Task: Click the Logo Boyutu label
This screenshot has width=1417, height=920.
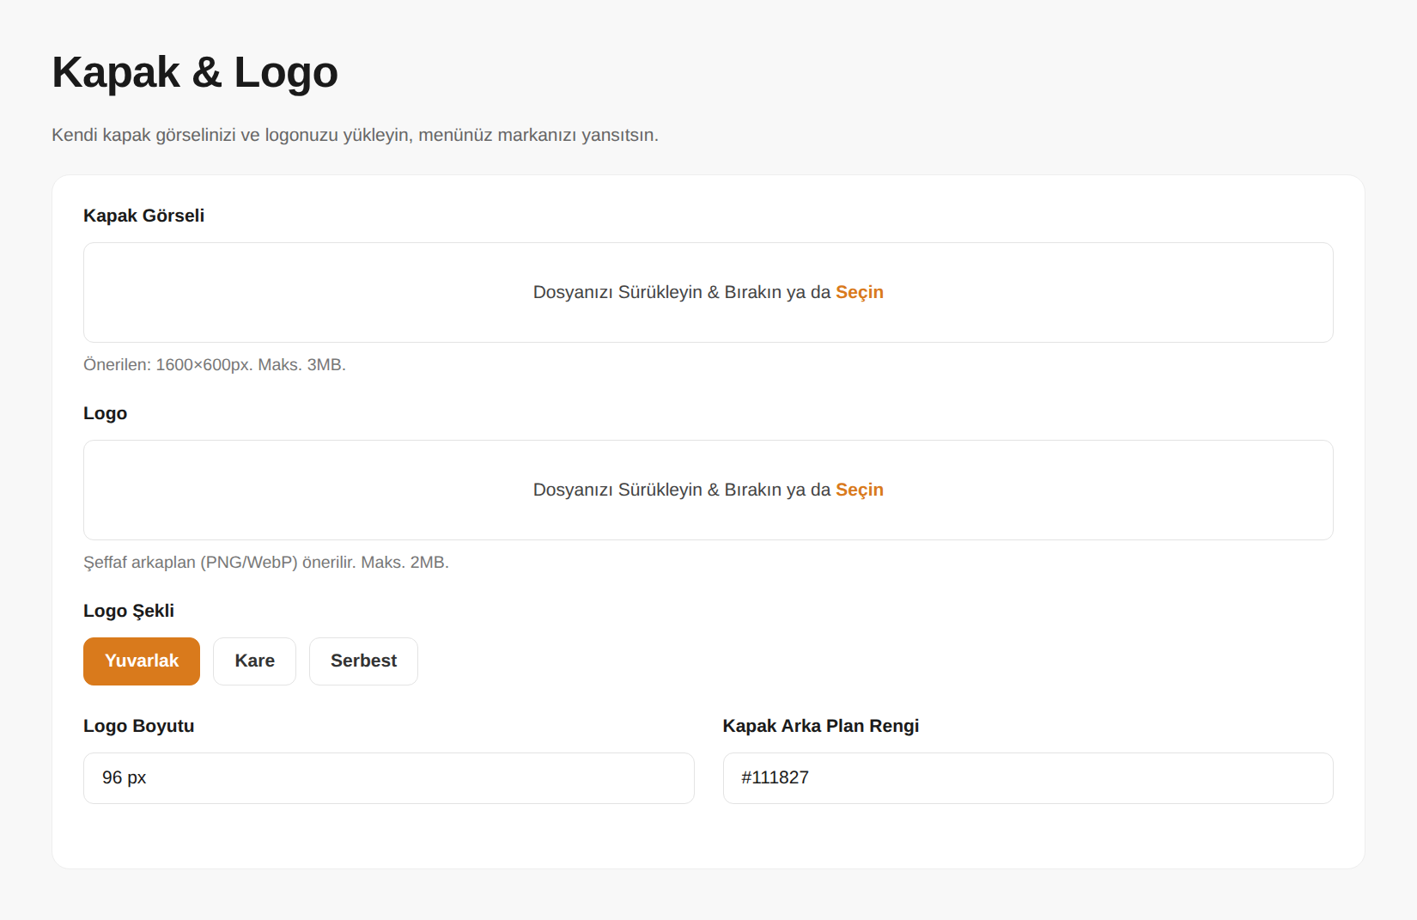Action: point(139,726)
